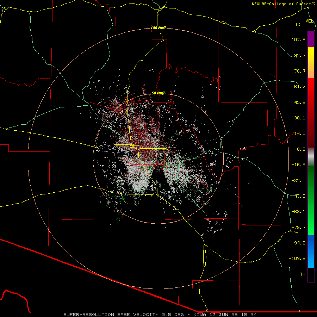Click the VEL product label

click(x=309, y=21)
